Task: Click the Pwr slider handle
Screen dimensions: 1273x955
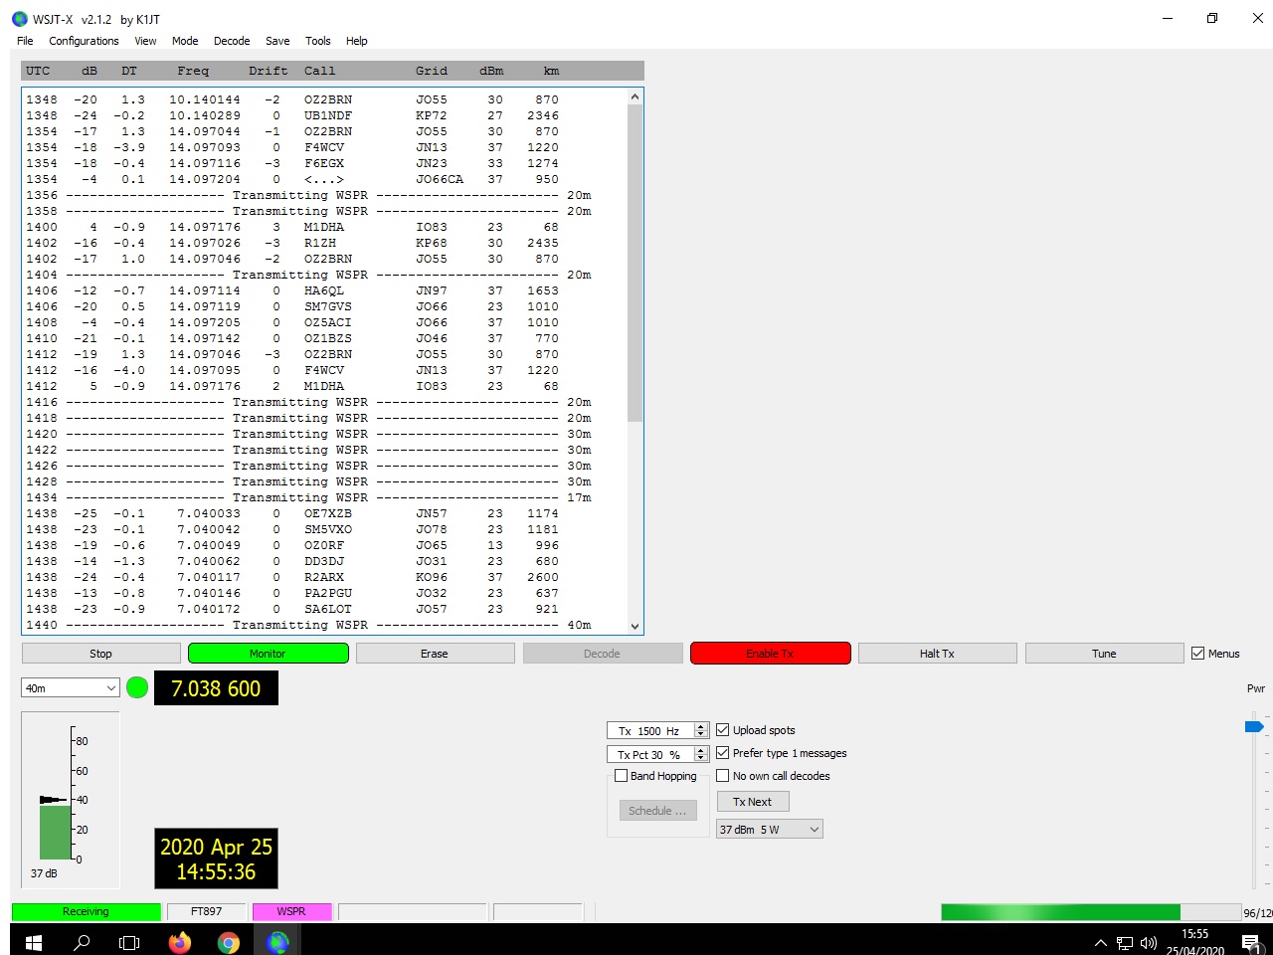Action: [1253, 726]
